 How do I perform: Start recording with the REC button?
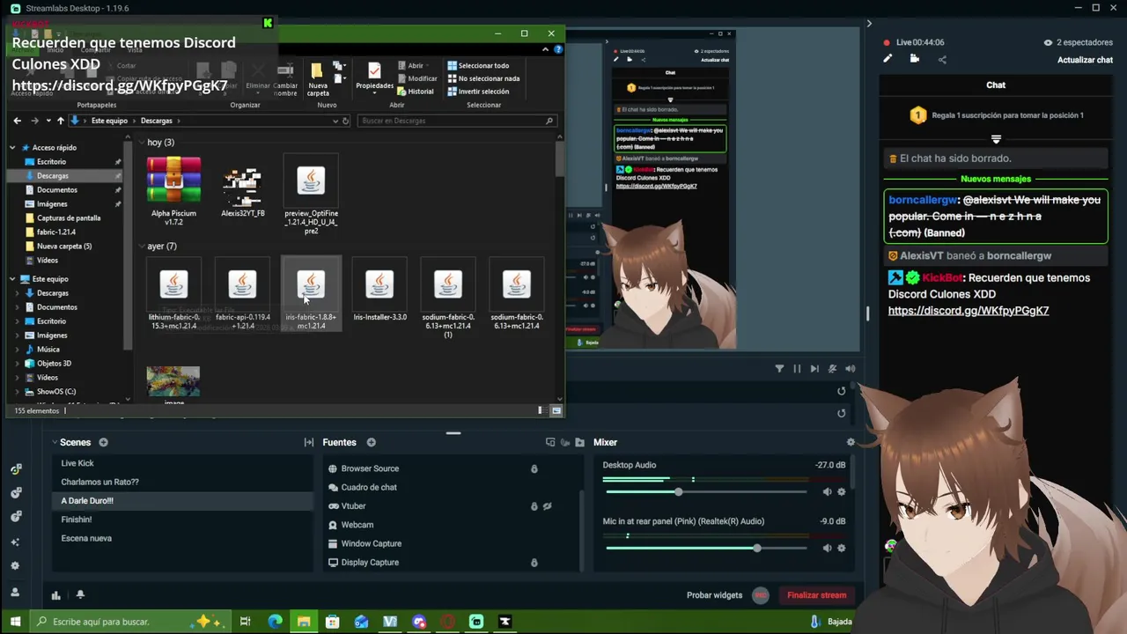[x=761, y=595]
